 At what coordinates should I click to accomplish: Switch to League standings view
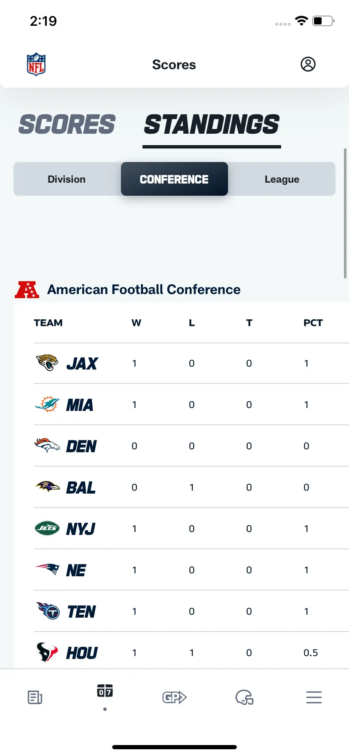pyautogui.click(x=282, y=179)
